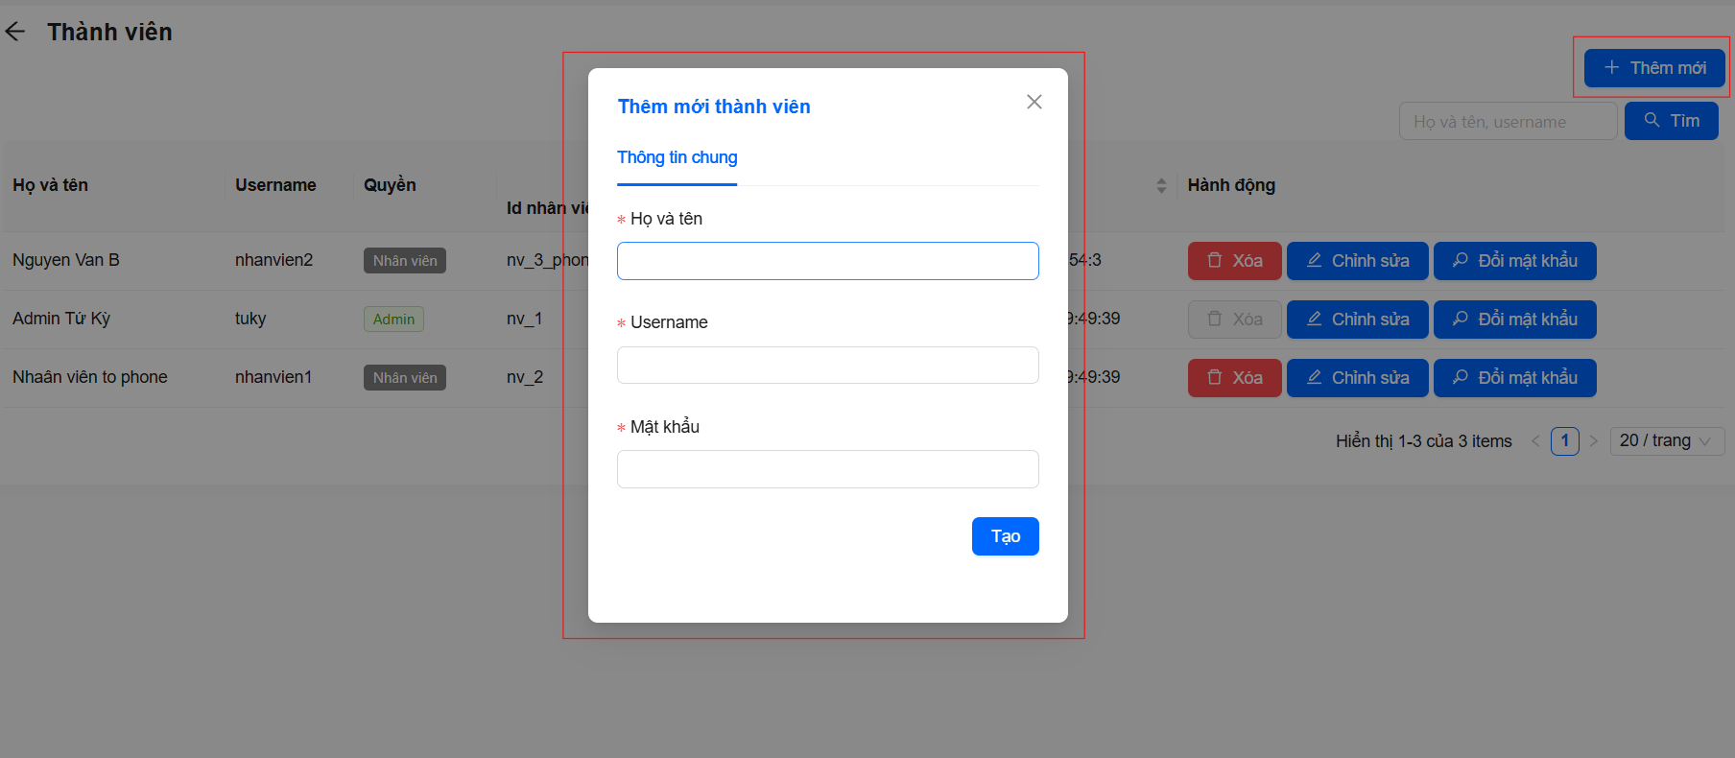The image size is (1735, 758).
Task: Open the 20 / trang page size dropdown
Action: pos(1665,440)
